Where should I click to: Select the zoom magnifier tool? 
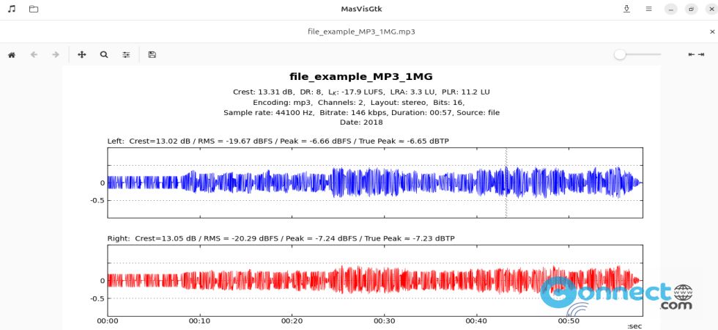104,54
